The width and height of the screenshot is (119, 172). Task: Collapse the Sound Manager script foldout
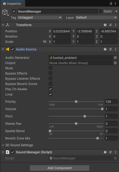(3, 152)
